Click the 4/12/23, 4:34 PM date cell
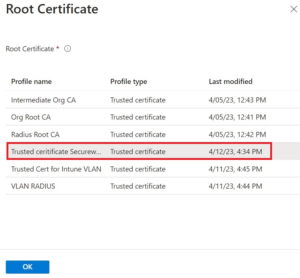Image resolution: width=300 pixels, height=278 pixels. (235, 152)
